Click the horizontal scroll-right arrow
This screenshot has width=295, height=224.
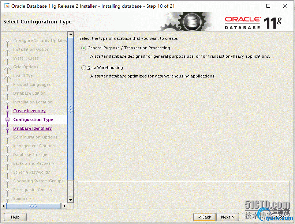pos(64,206)
